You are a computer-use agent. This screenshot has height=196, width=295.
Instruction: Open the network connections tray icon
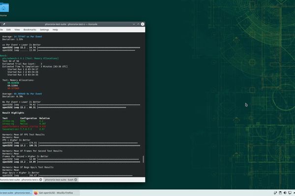tap(275, 193)
